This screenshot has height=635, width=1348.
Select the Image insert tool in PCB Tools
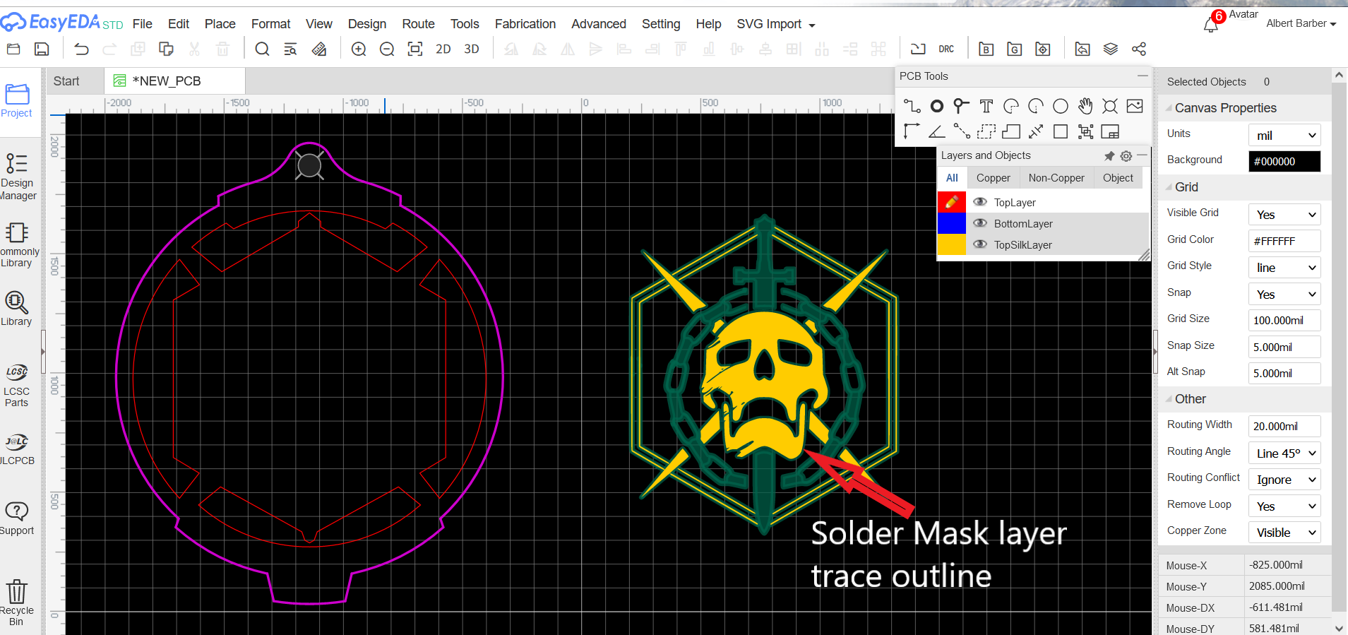(1135, 106)
